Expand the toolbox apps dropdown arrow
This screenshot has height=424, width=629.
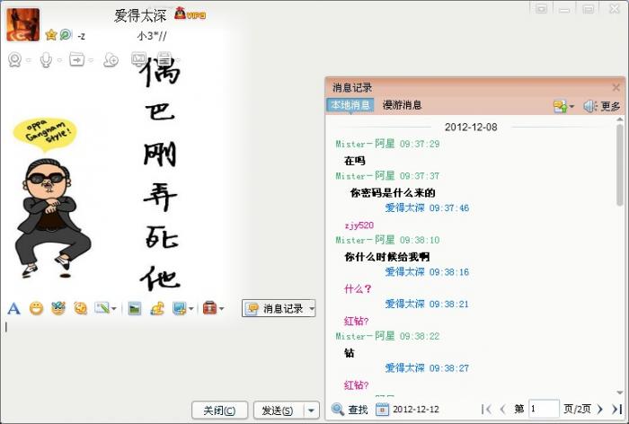221,309
